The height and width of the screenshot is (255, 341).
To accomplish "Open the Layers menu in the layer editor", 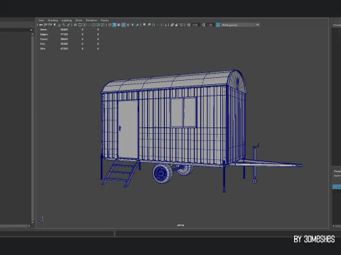I will [337, 176].
